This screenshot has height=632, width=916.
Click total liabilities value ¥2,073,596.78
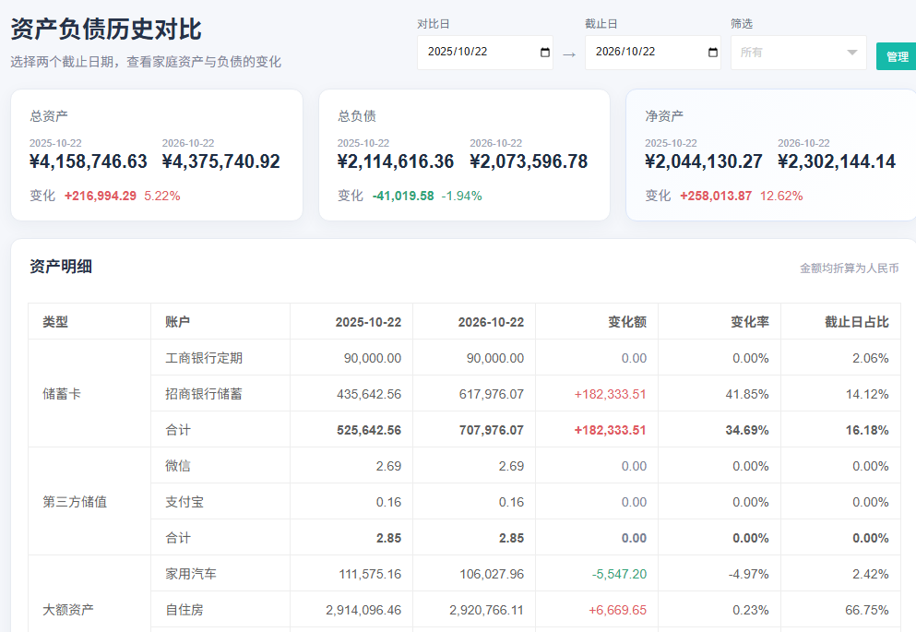[x=529, y=161]
